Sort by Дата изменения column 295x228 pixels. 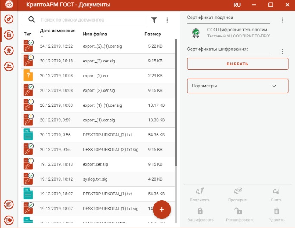(x=57, y=31)
